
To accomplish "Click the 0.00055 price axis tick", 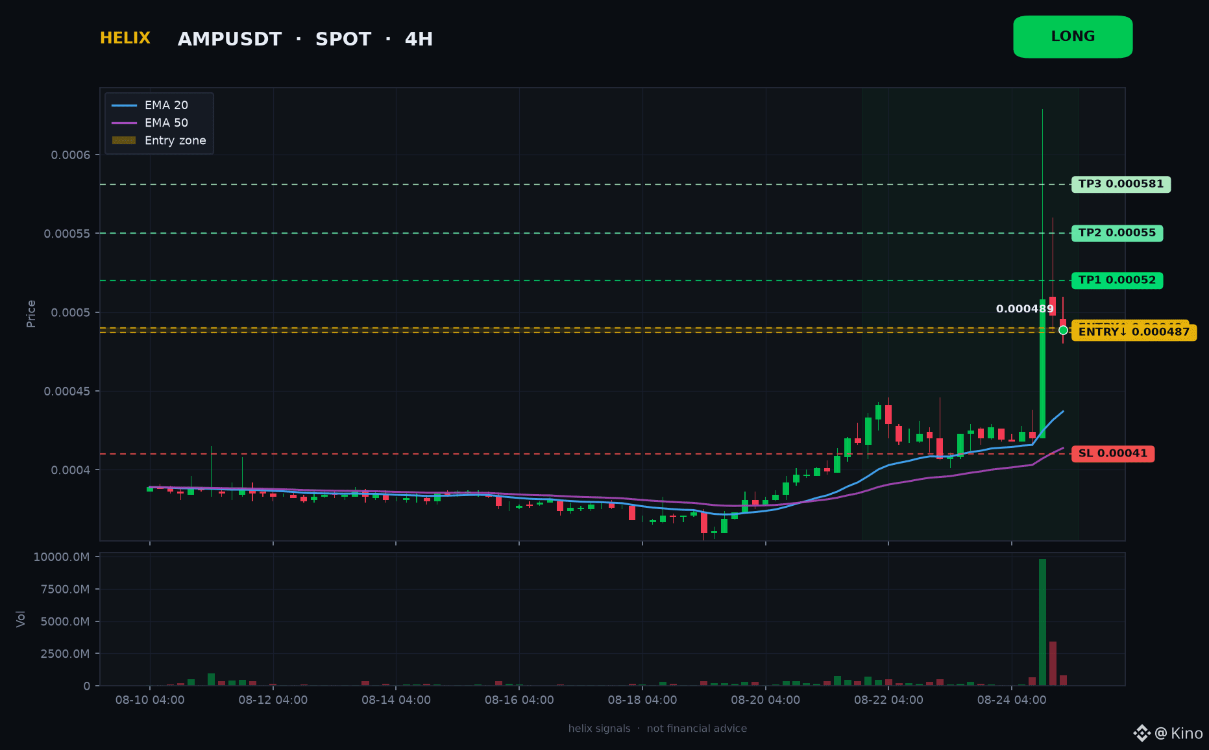I will pyautogui.click(x=67, y=234).
